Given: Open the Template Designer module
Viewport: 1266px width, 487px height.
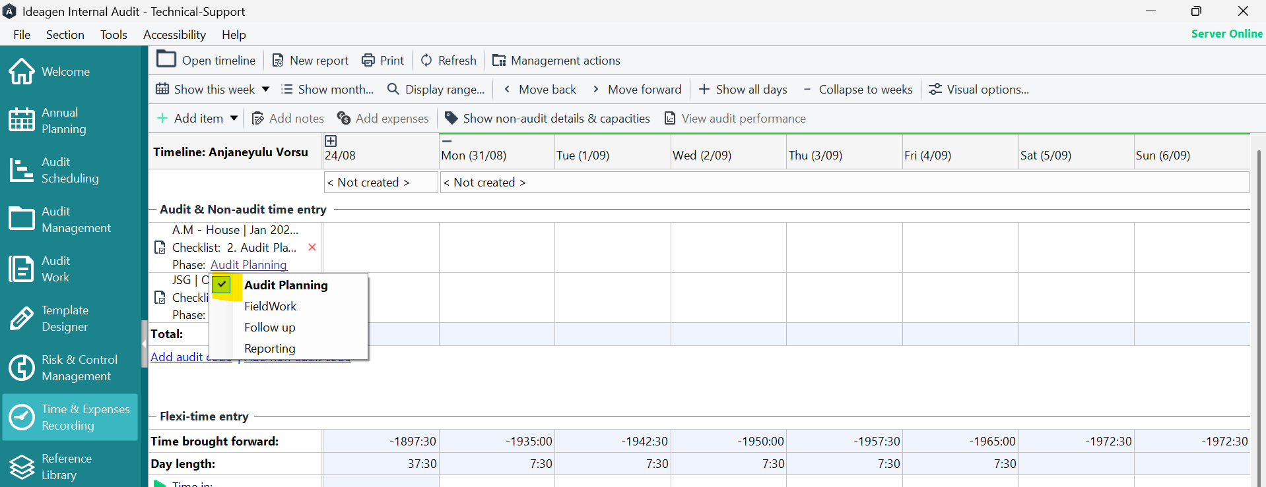Looking at the screenshot, I should click(x=69, y=318).
